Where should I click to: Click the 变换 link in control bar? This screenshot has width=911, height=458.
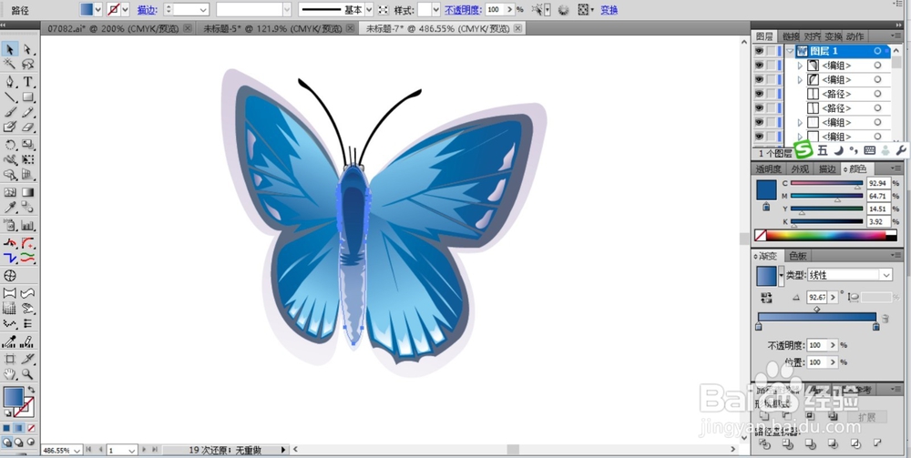609,10
